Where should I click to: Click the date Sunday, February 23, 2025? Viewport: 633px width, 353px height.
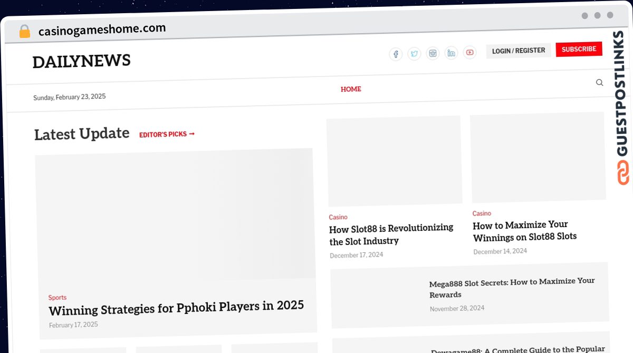click(70, 97)
